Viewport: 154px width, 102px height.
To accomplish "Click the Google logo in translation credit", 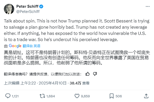I will [x=15, y=46].
